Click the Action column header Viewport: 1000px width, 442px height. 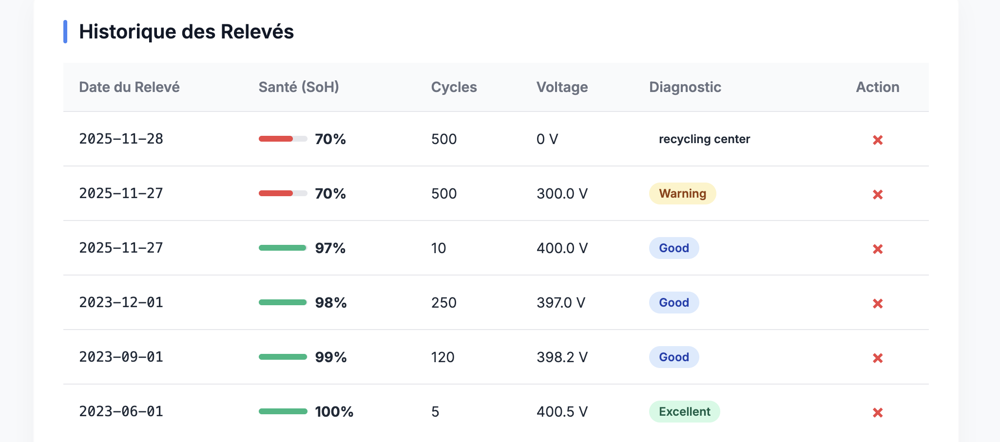pyautogui.click(x=877, y=87)
